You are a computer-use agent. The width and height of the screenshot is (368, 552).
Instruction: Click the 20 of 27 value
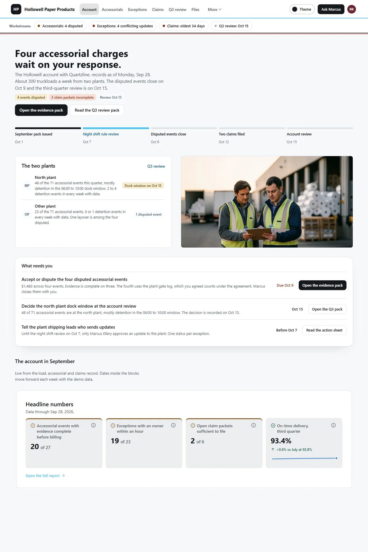[x=40, y=447]
